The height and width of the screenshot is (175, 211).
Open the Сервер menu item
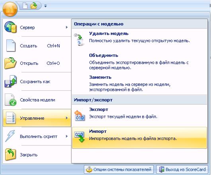37,27
